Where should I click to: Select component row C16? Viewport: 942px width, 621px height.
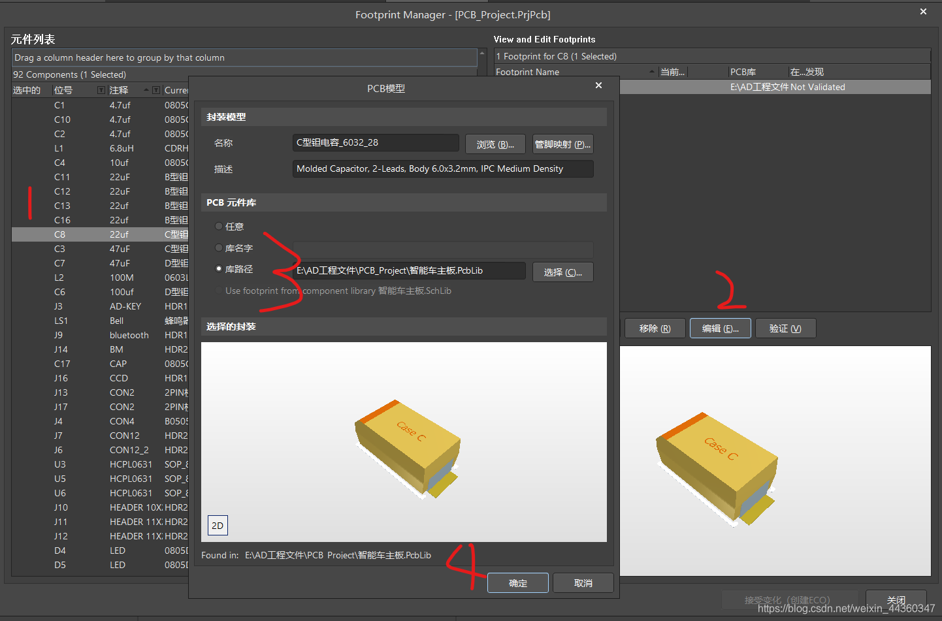coord(100,220)
